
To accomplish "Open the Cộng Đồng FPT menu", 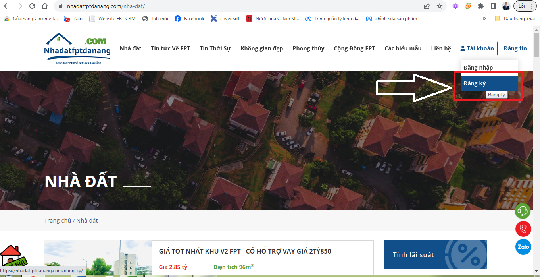I will point(354,48).
